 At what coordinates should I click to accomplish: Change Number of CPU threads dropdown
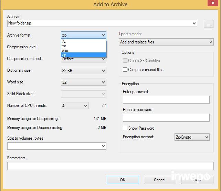(75, 106)
